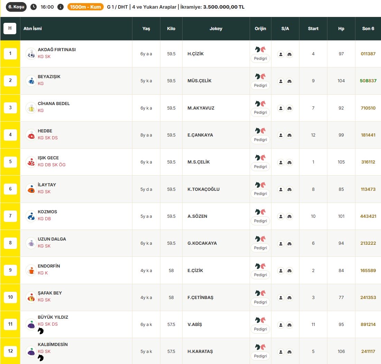Sort by Start column header
Viewport: 381px width, 364px height.
pyautogui.click(x=313, y=29)
